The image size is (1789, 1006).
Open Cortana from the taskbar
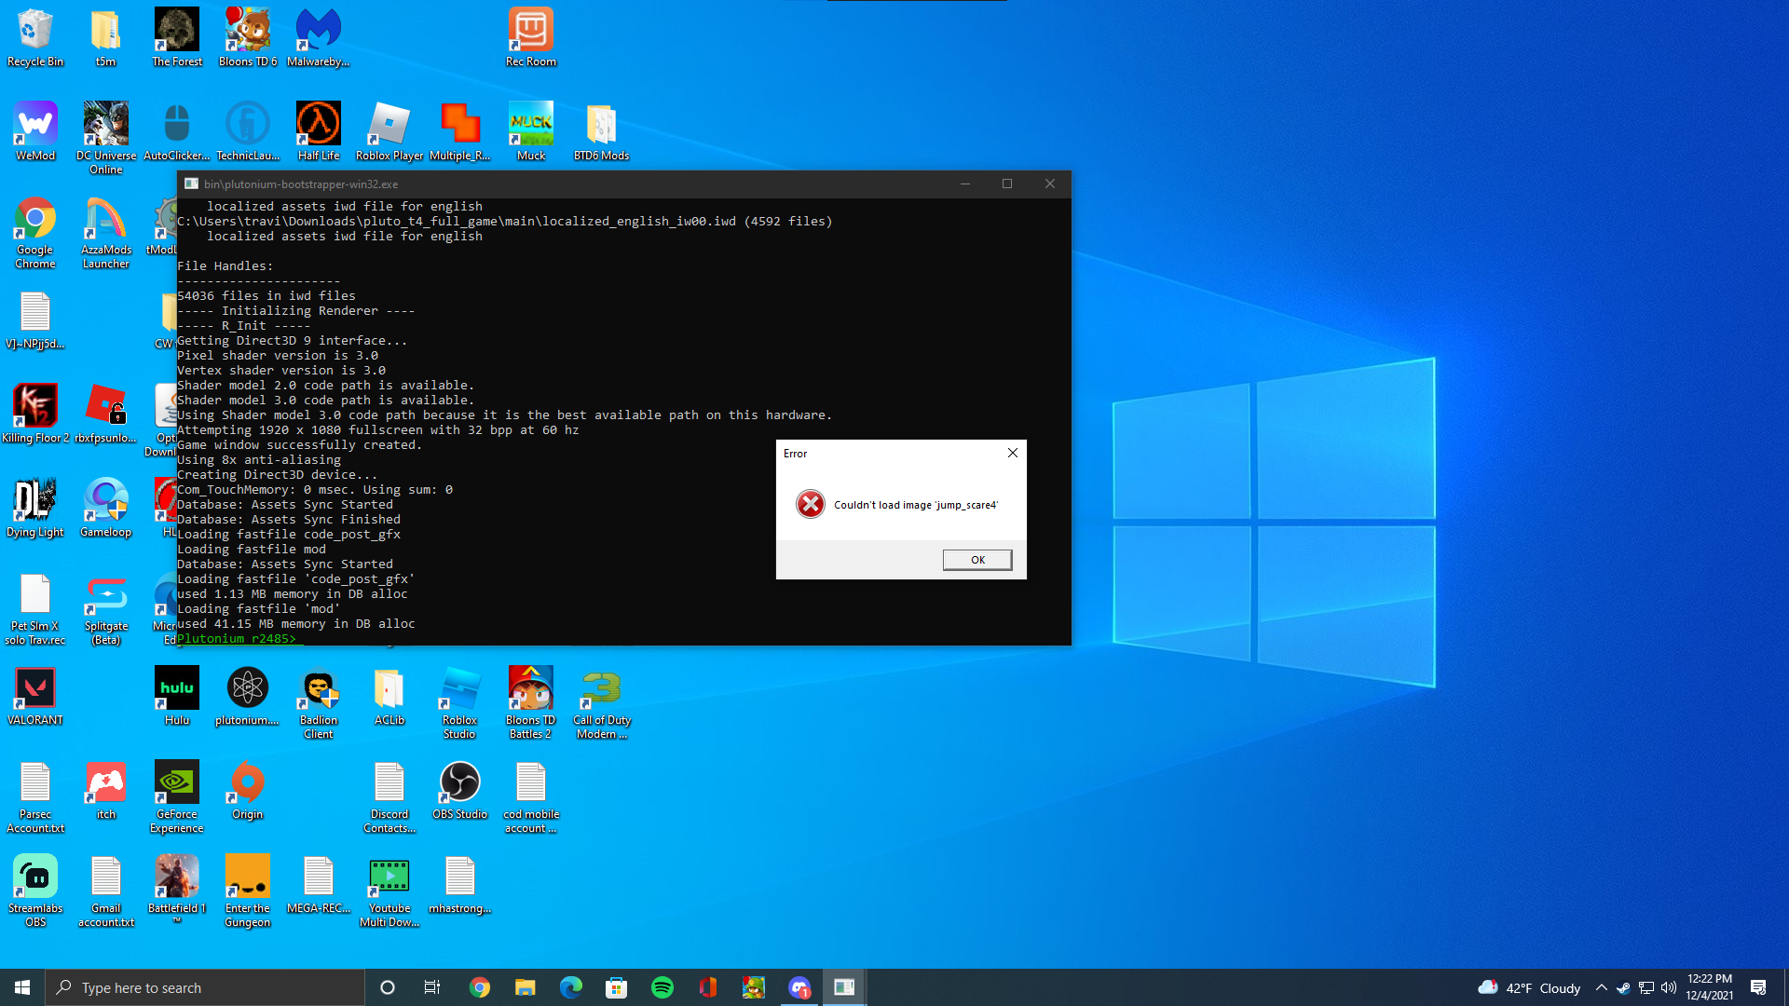(388, 987)
